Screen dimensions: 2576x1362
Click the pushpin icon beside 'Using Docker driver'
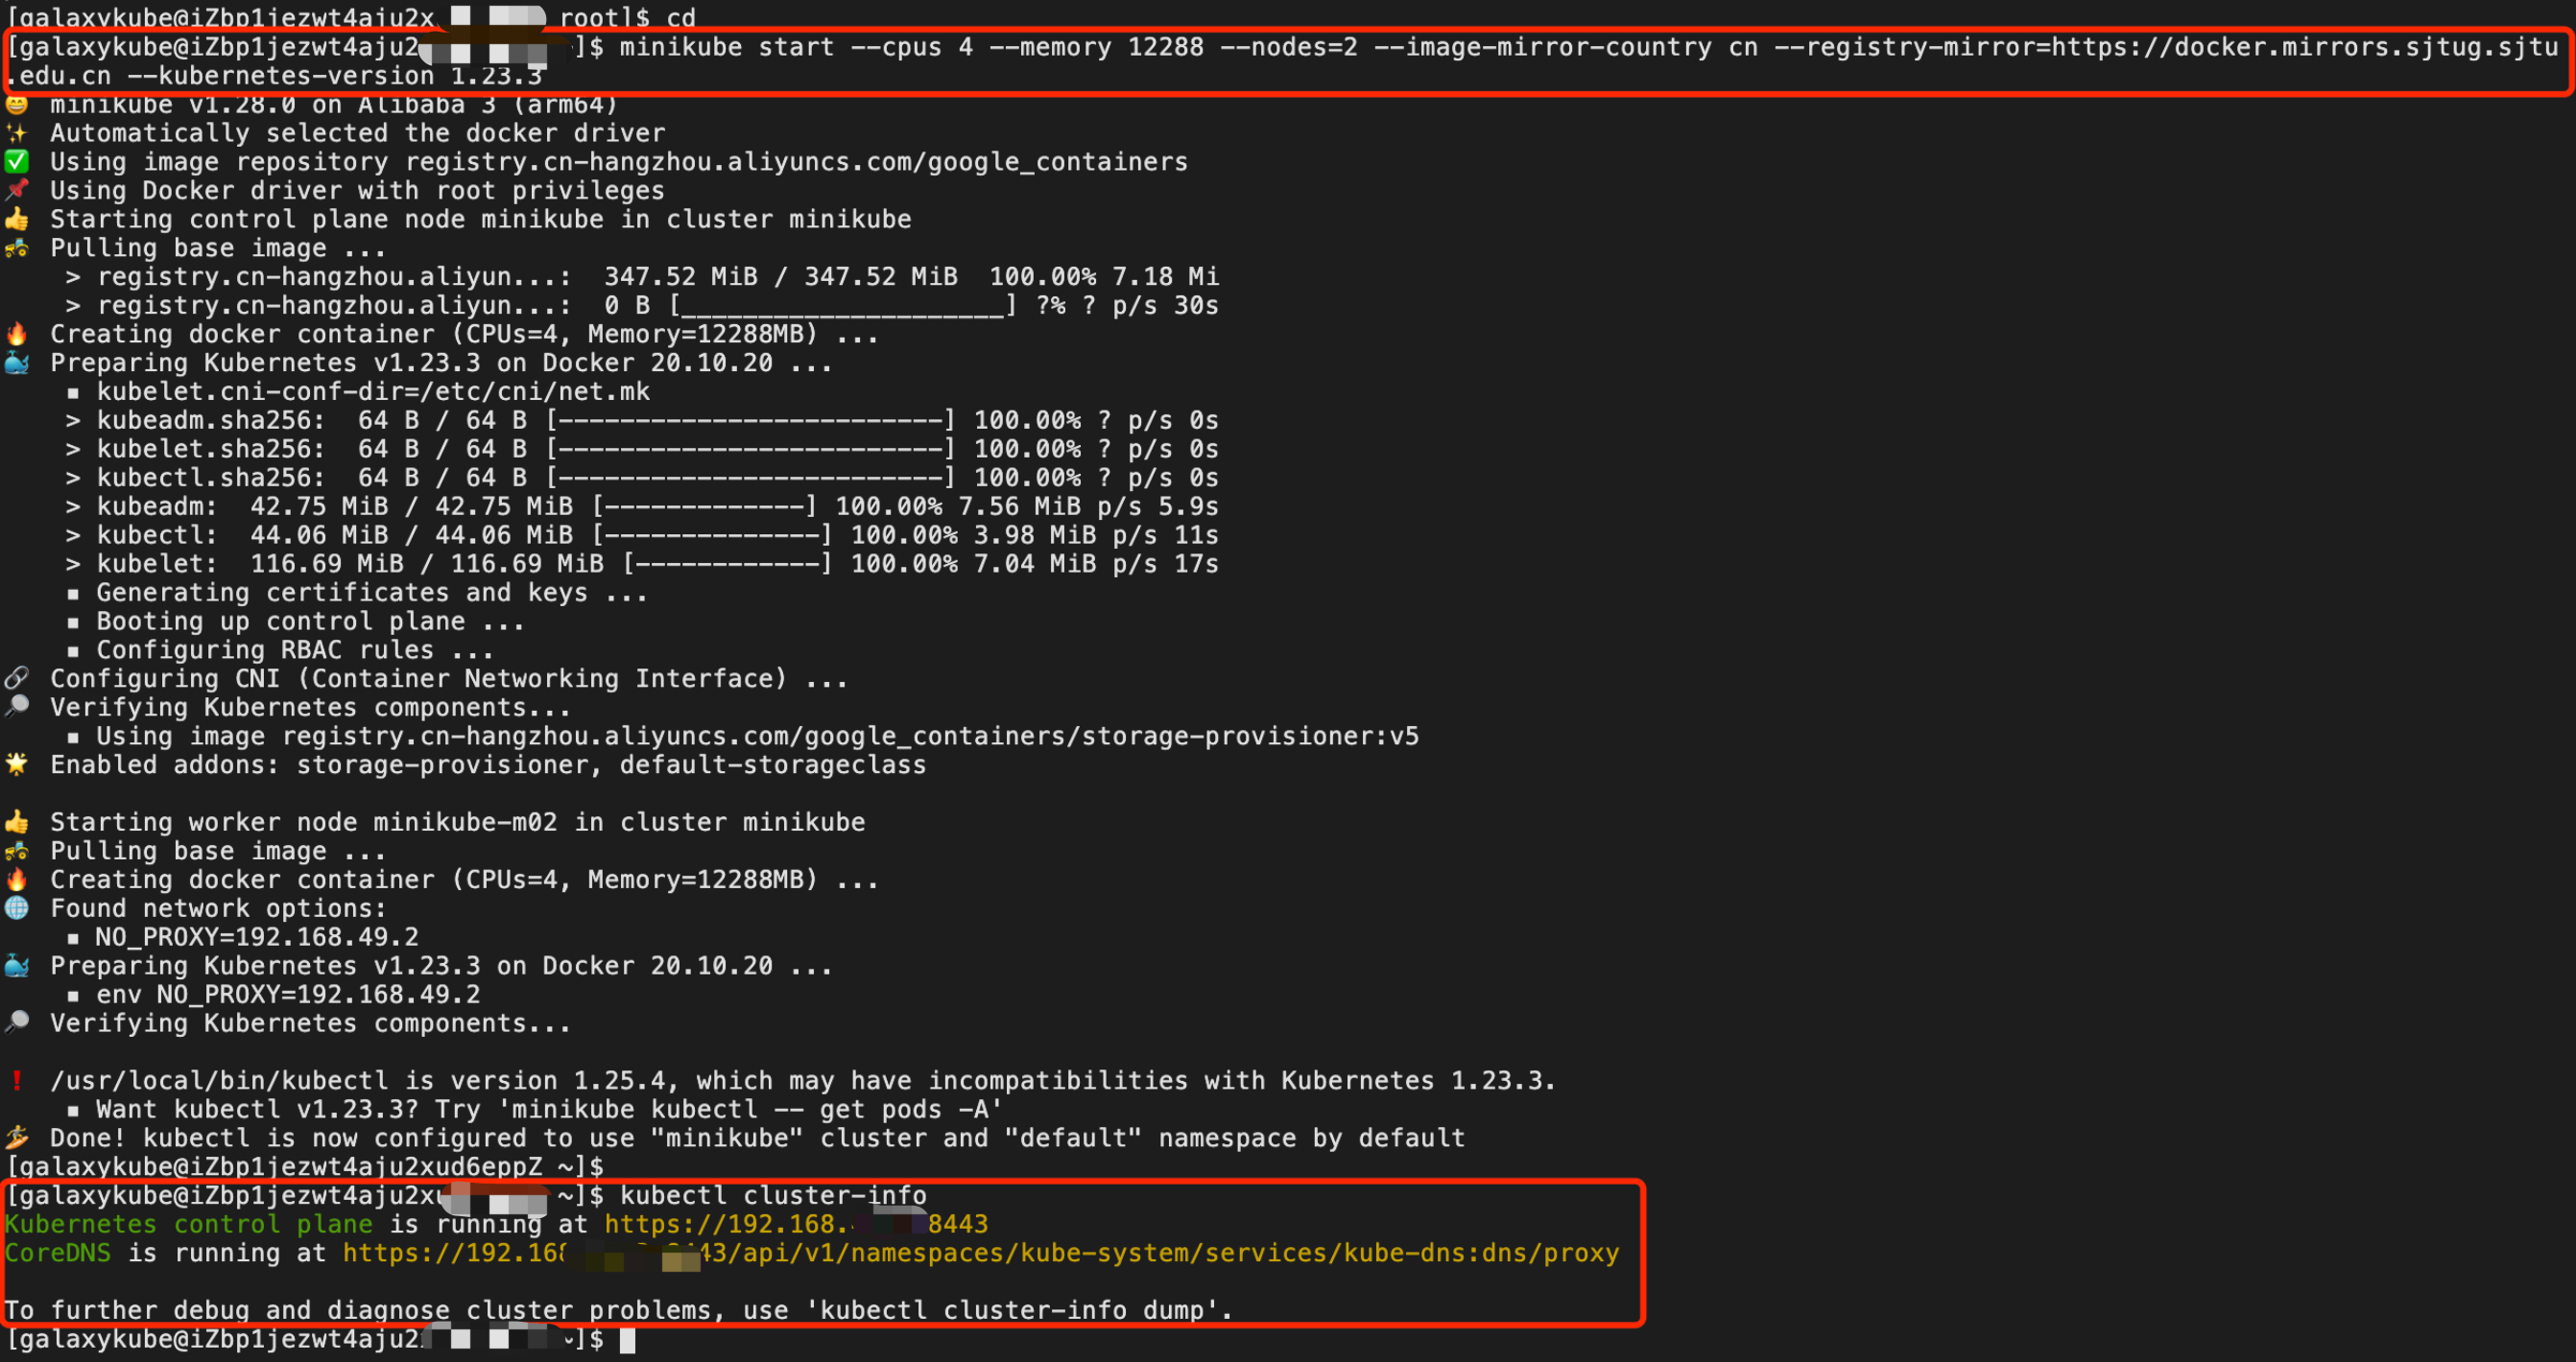pos(17,190)
